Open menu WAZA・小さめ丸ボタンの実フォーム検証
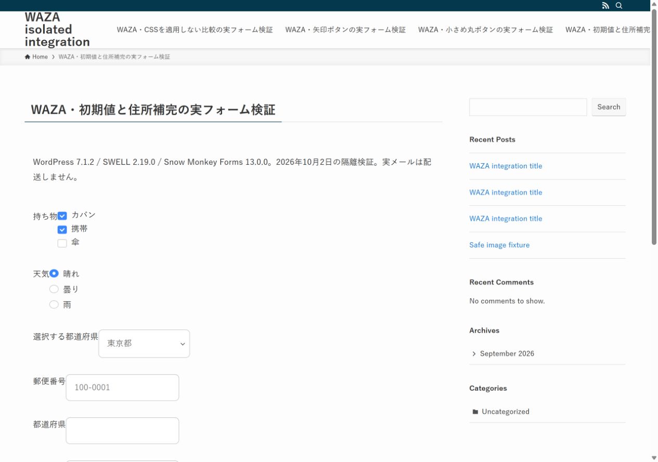Image resolution: width=658 pixels, height=462 pixels. (485, 30)
